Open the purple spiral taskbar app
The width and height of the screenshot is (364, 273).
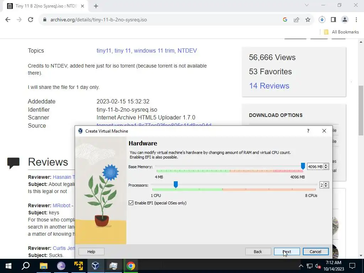coord(61,266)
